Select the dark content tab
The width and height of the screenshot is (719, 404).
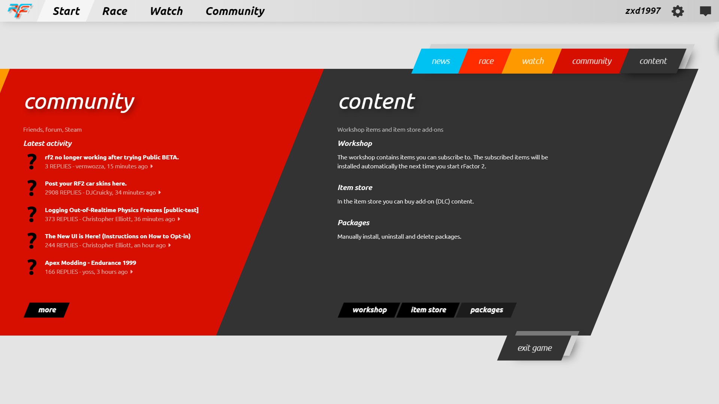653,61
